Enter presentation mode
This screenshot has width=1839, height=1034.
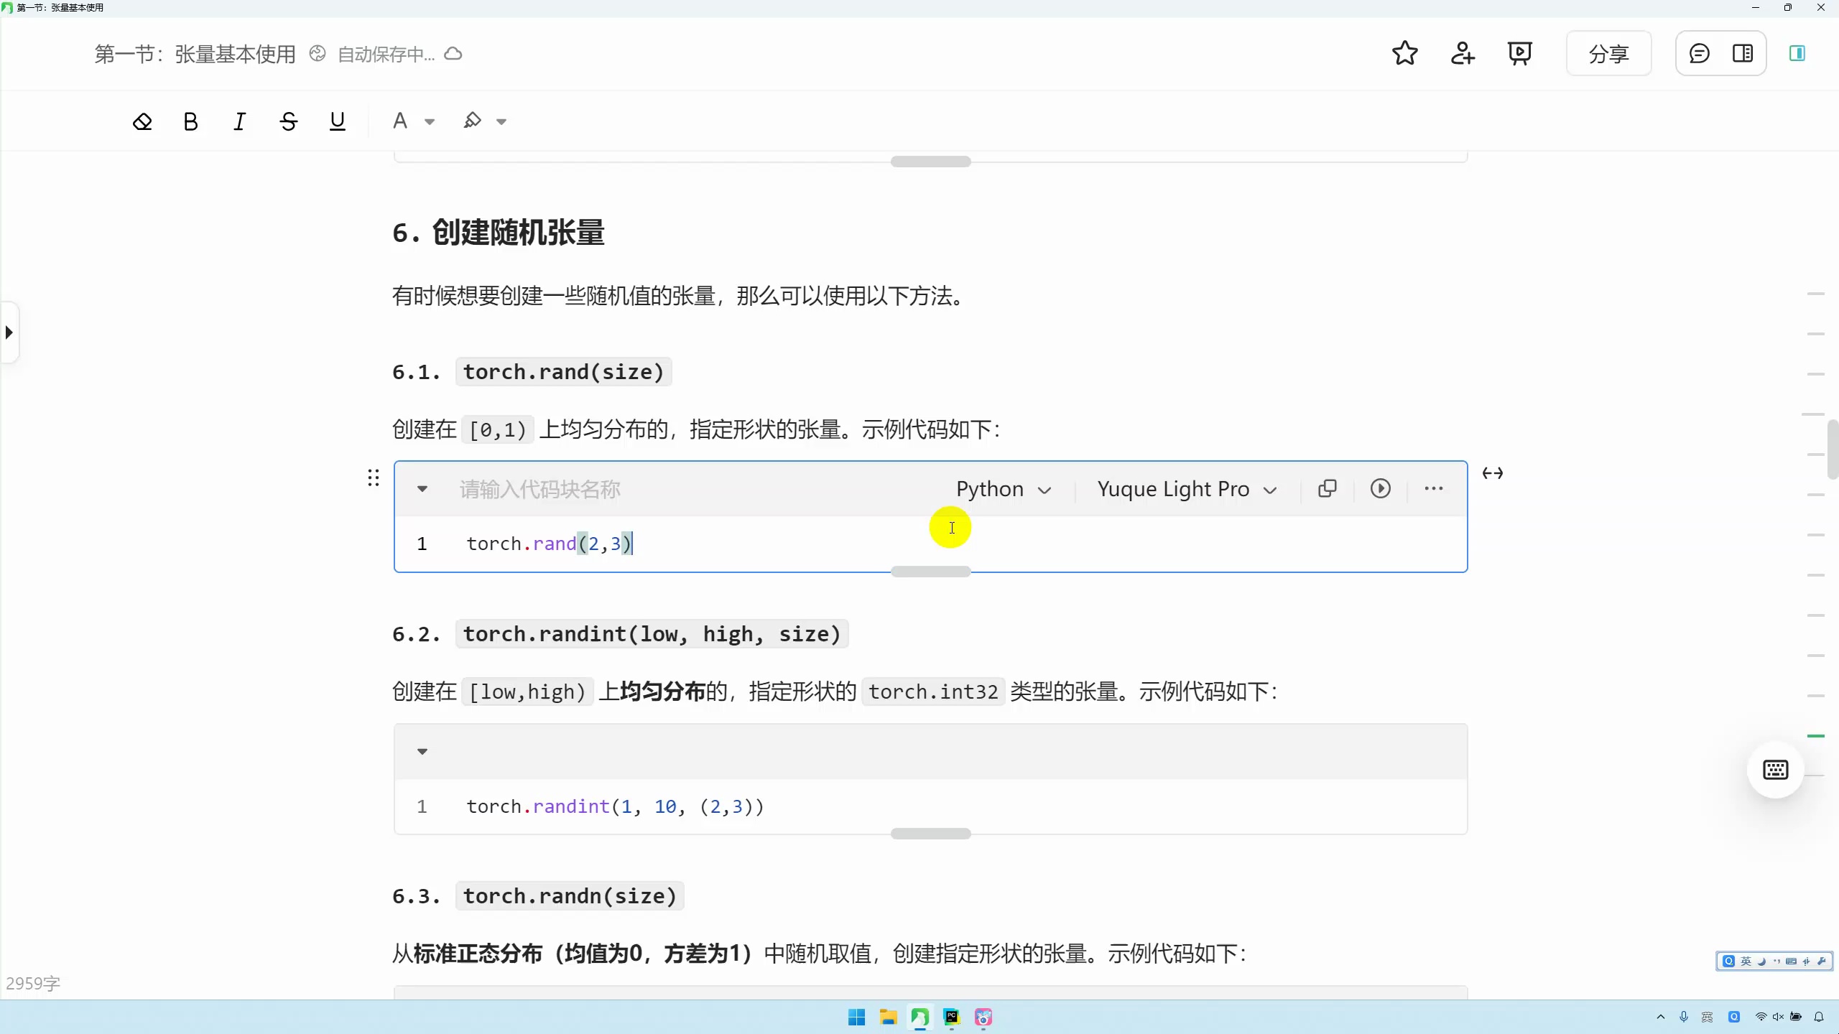click(1519, 53)
